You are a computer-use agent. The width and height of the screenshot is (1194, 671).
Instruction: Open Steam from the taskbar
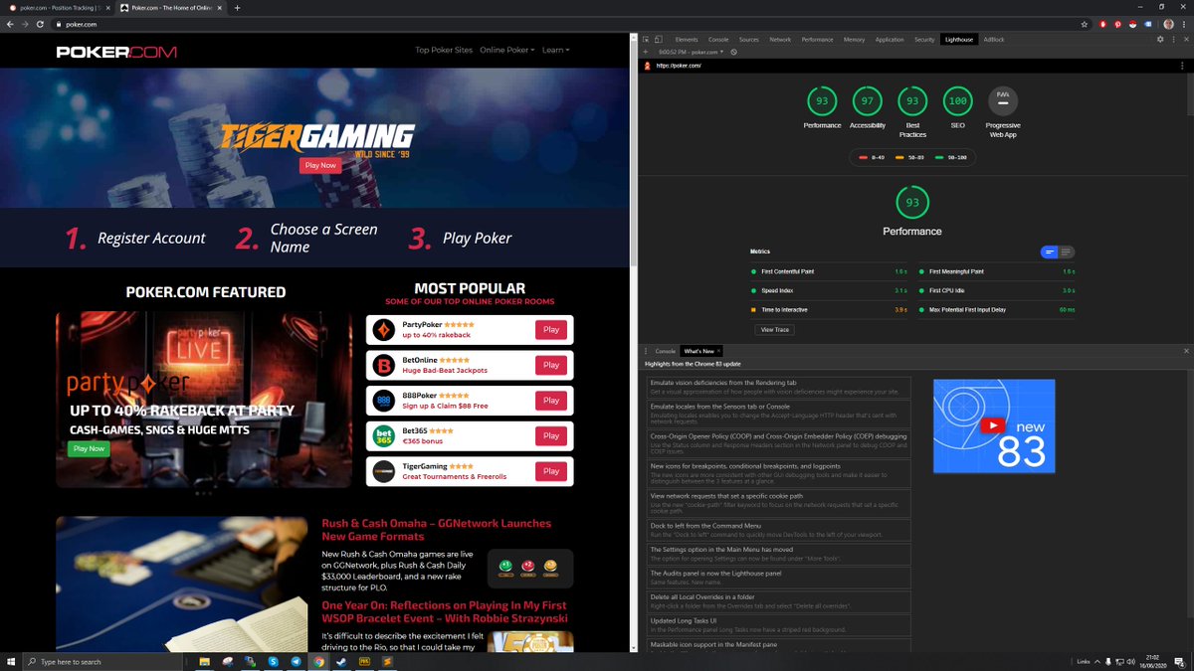click(342, 661)
